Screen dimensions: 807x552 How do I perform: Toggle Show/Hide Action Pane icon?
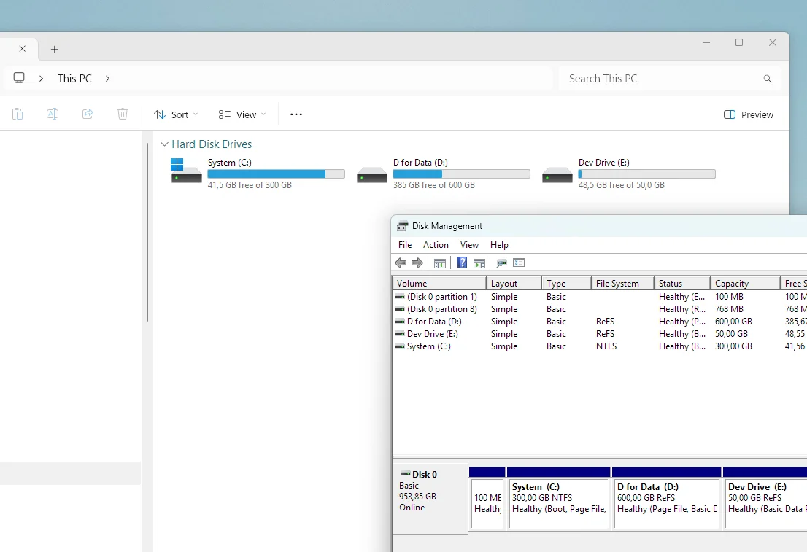tap(479, 263)
